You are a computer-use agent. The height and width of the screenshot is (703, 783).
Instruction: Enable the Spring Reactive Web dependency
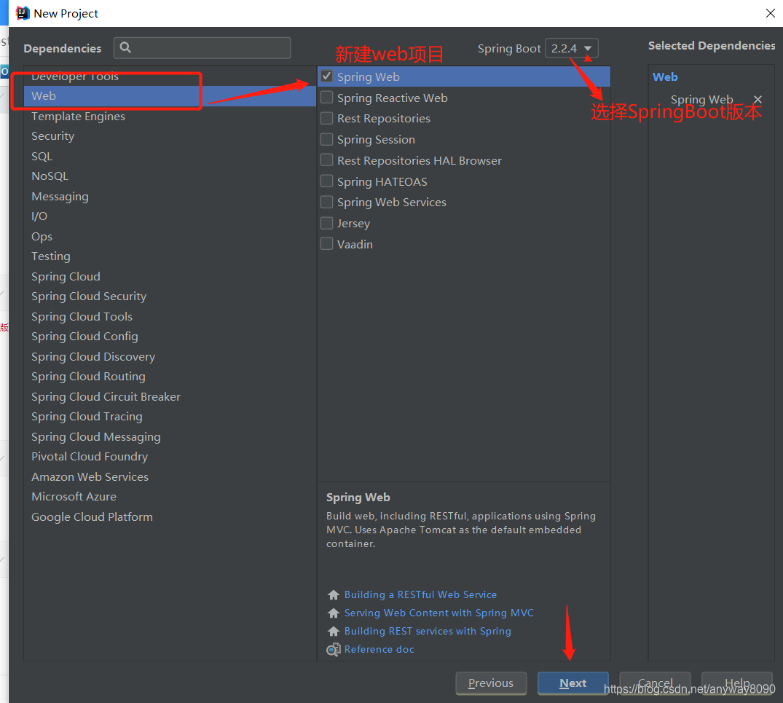326,98
